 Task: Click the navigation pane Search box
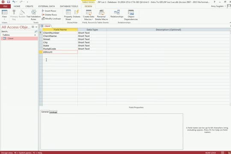point(18,31)
